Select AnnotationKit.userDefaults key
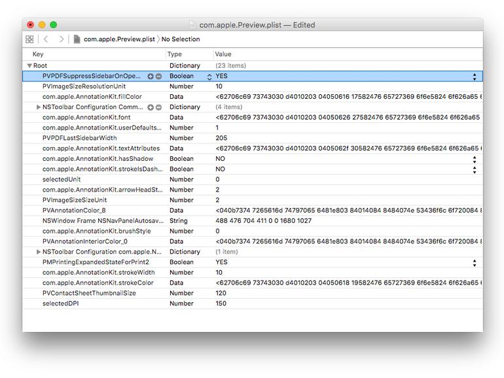The width and height of the screenshot is (504, 378). coord(102,128)
